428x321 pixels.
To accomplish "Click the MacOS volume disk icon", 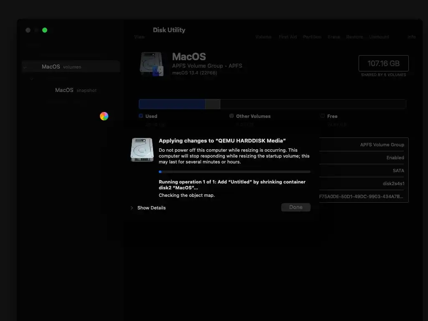I will (x=151, y=64).
